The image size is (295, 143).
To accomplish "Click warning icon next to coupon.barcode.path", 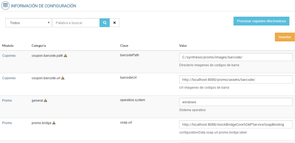I will click(x=66, y=56).
